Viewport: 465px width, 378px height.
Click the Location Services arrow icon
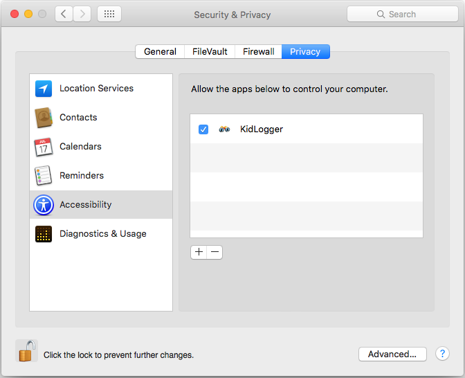pyautogui.click(x=44, y=89)
